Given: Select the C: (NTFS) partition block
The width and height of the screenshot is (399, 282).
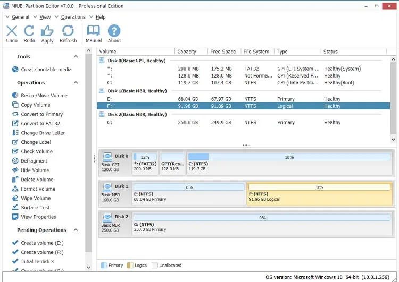Looking at the screenshot, I should click(x=289, y=164).
